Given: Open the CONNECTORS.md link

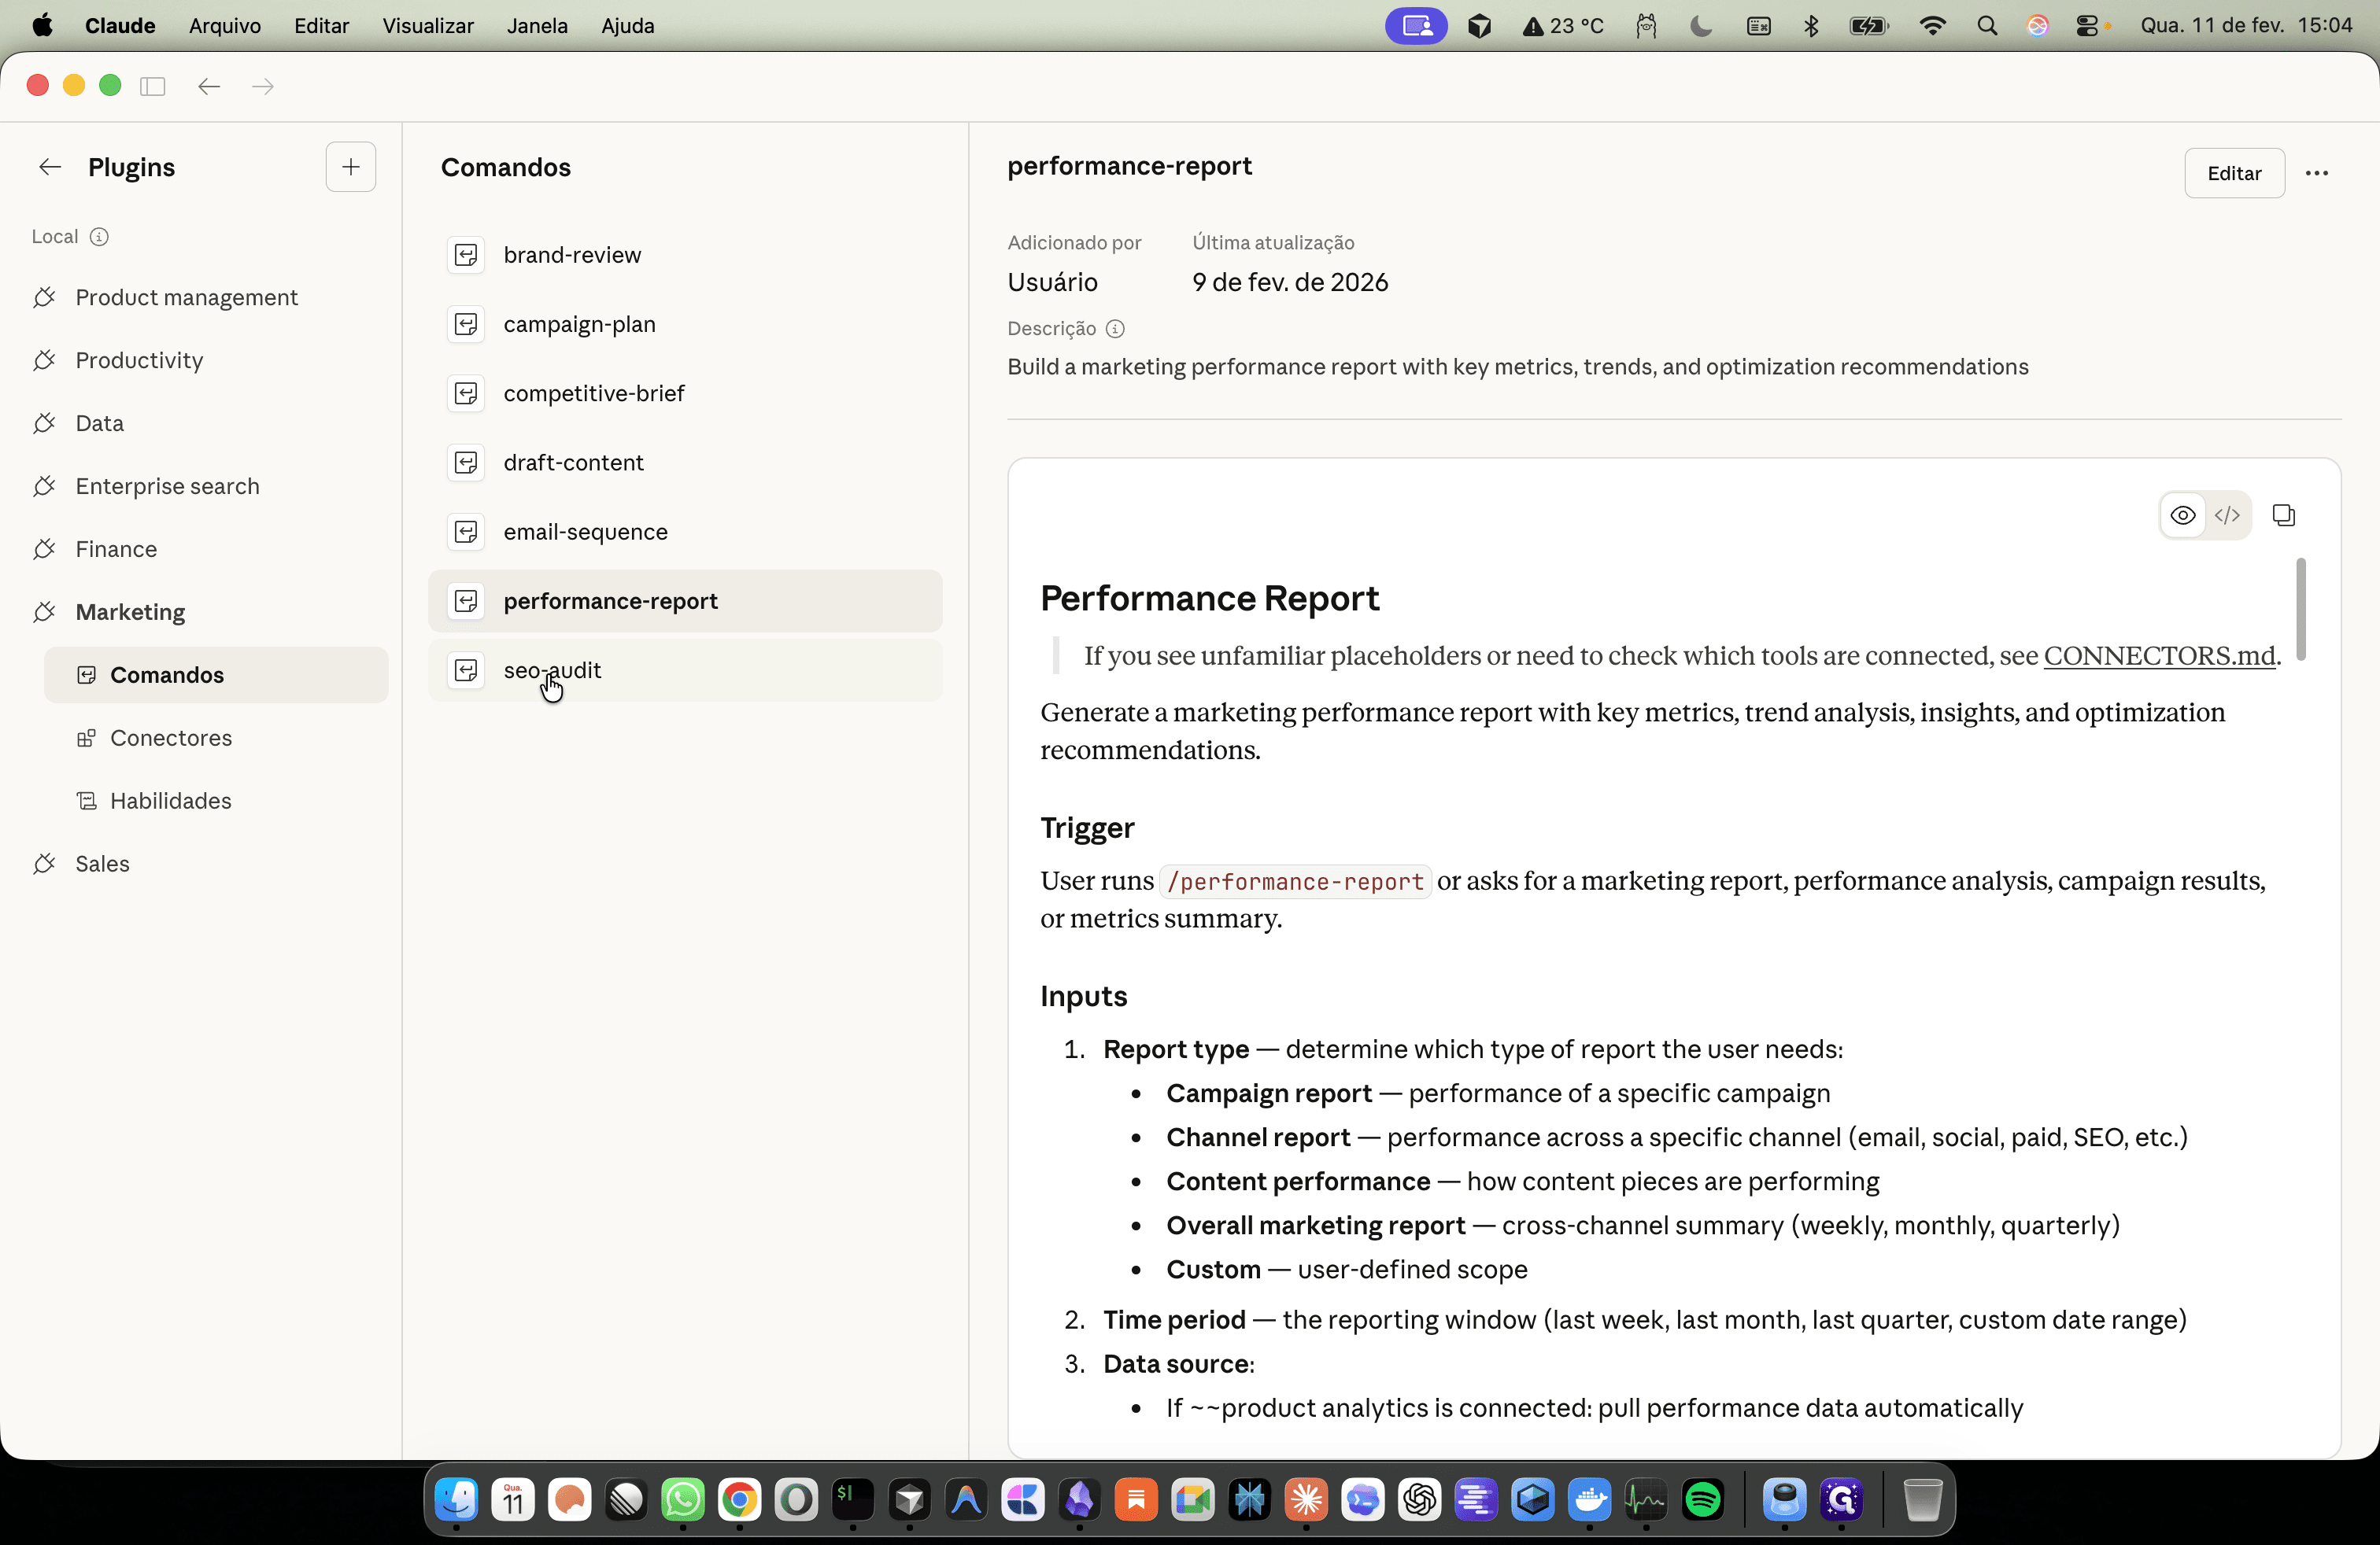Looking at the screenshot, I should pos(2159,655).
